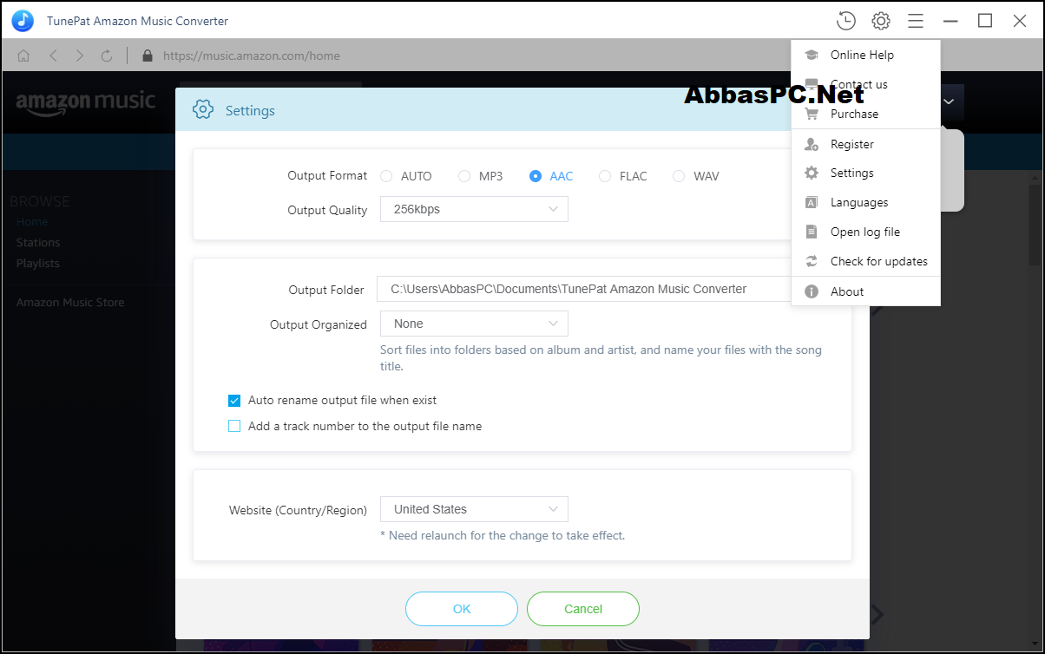Choose Register from menu
The height and width of the screenshot is (654, 1045).
(865, 144)
